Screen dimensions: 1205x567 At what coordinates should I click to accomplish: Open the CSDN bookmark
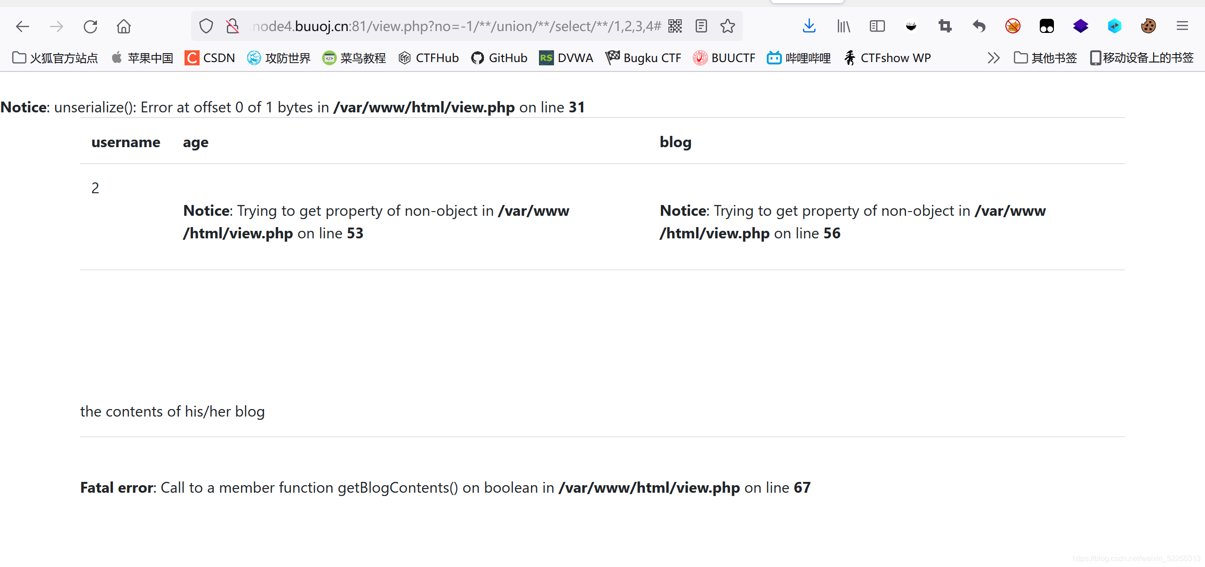pyautogui.click(x=210, y=58)
